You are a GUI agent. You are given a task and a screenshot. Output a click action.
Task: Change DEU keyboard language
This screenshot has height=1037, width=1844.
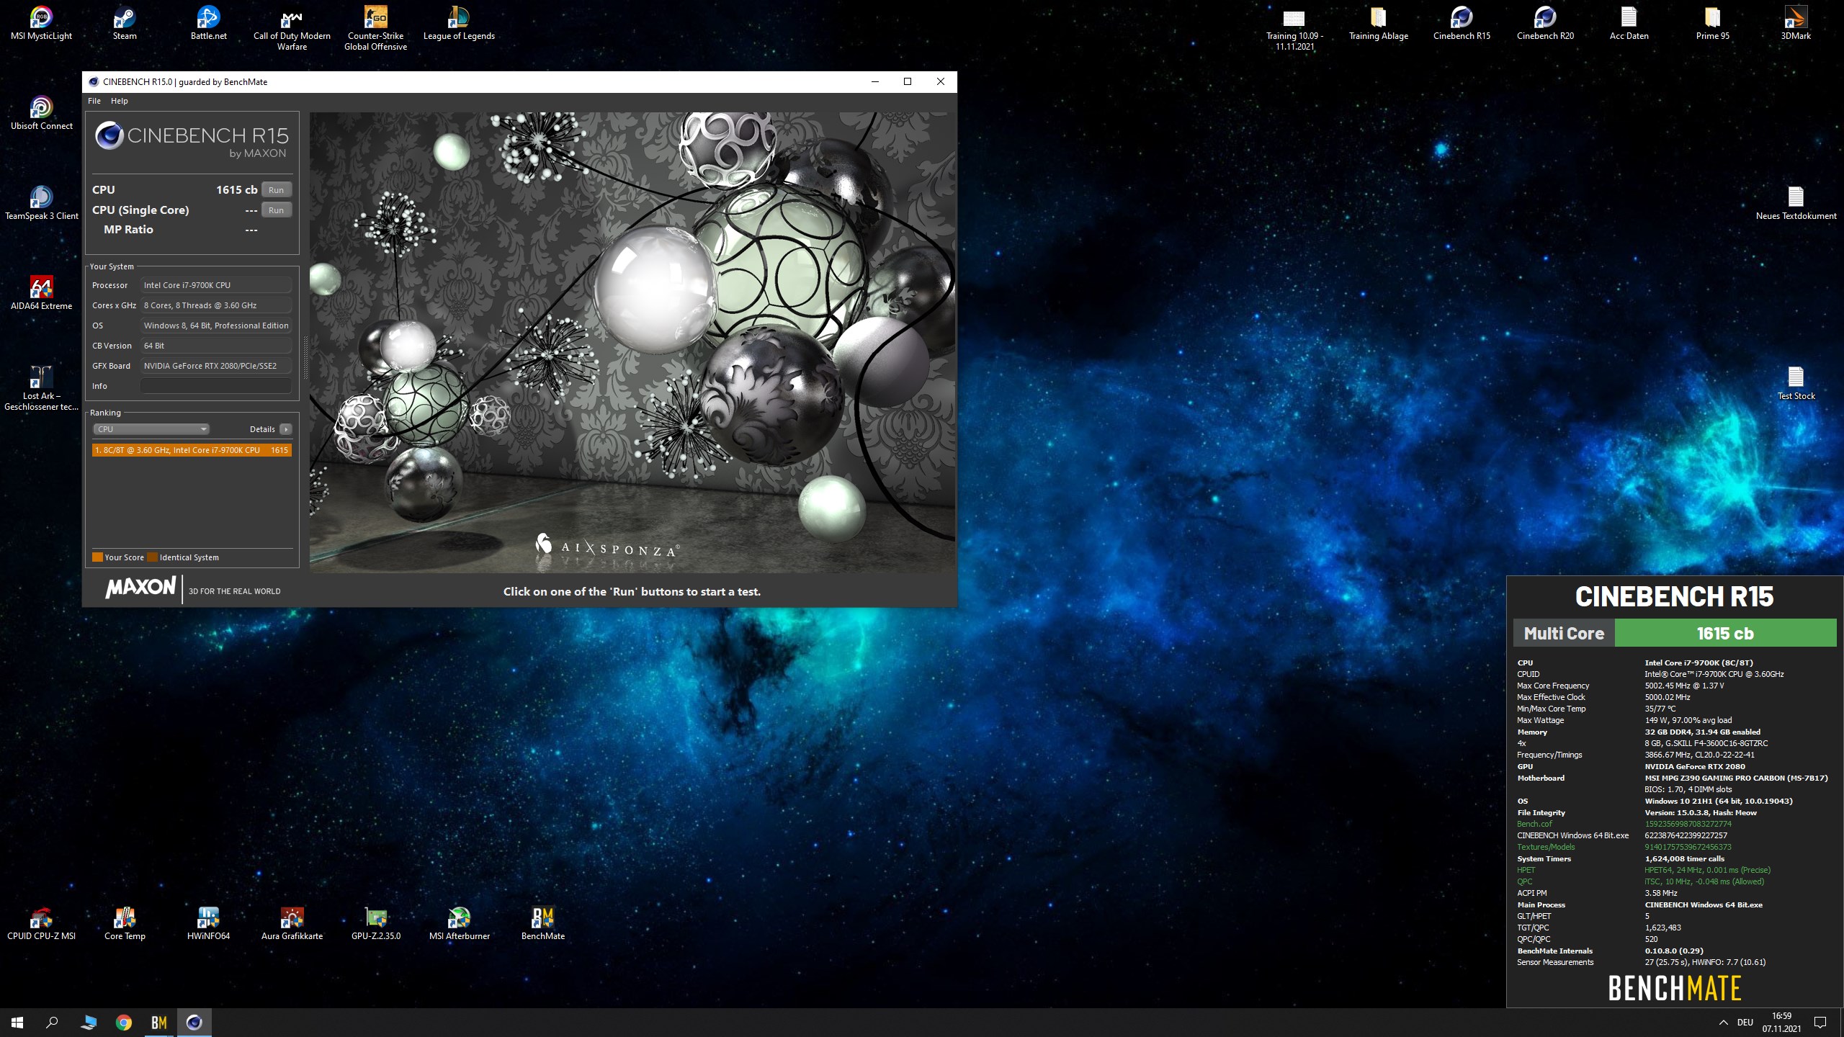pyautogui.click(x=1745, y=1023)
